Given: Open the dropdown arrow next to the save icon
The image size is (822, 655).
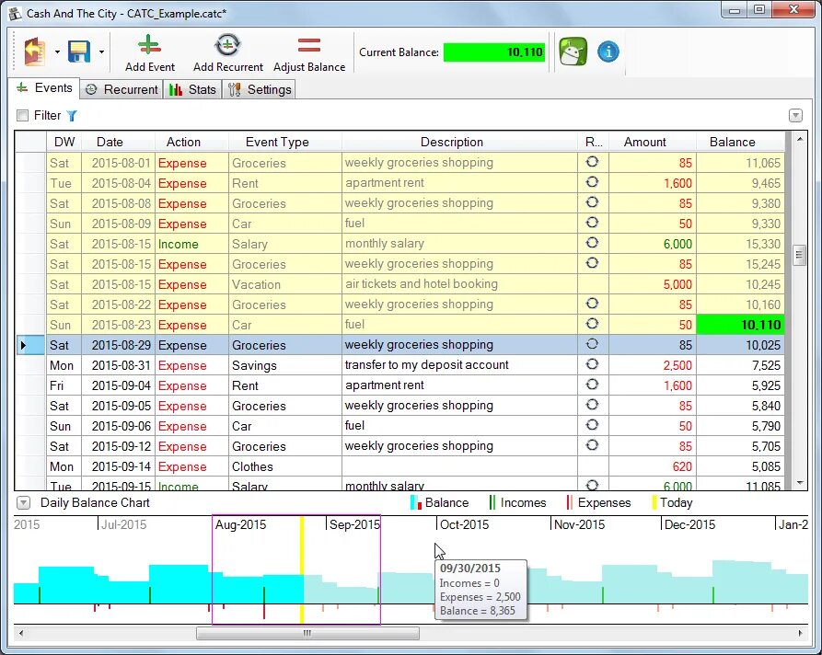Looking at the screenshot, I should [x=101, y=52].
